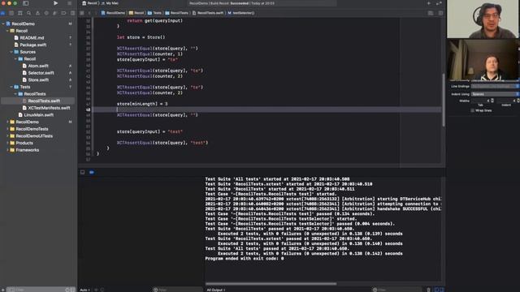
Task: Select the Recoil scheme in toolbar
Action: pos(90,3)
